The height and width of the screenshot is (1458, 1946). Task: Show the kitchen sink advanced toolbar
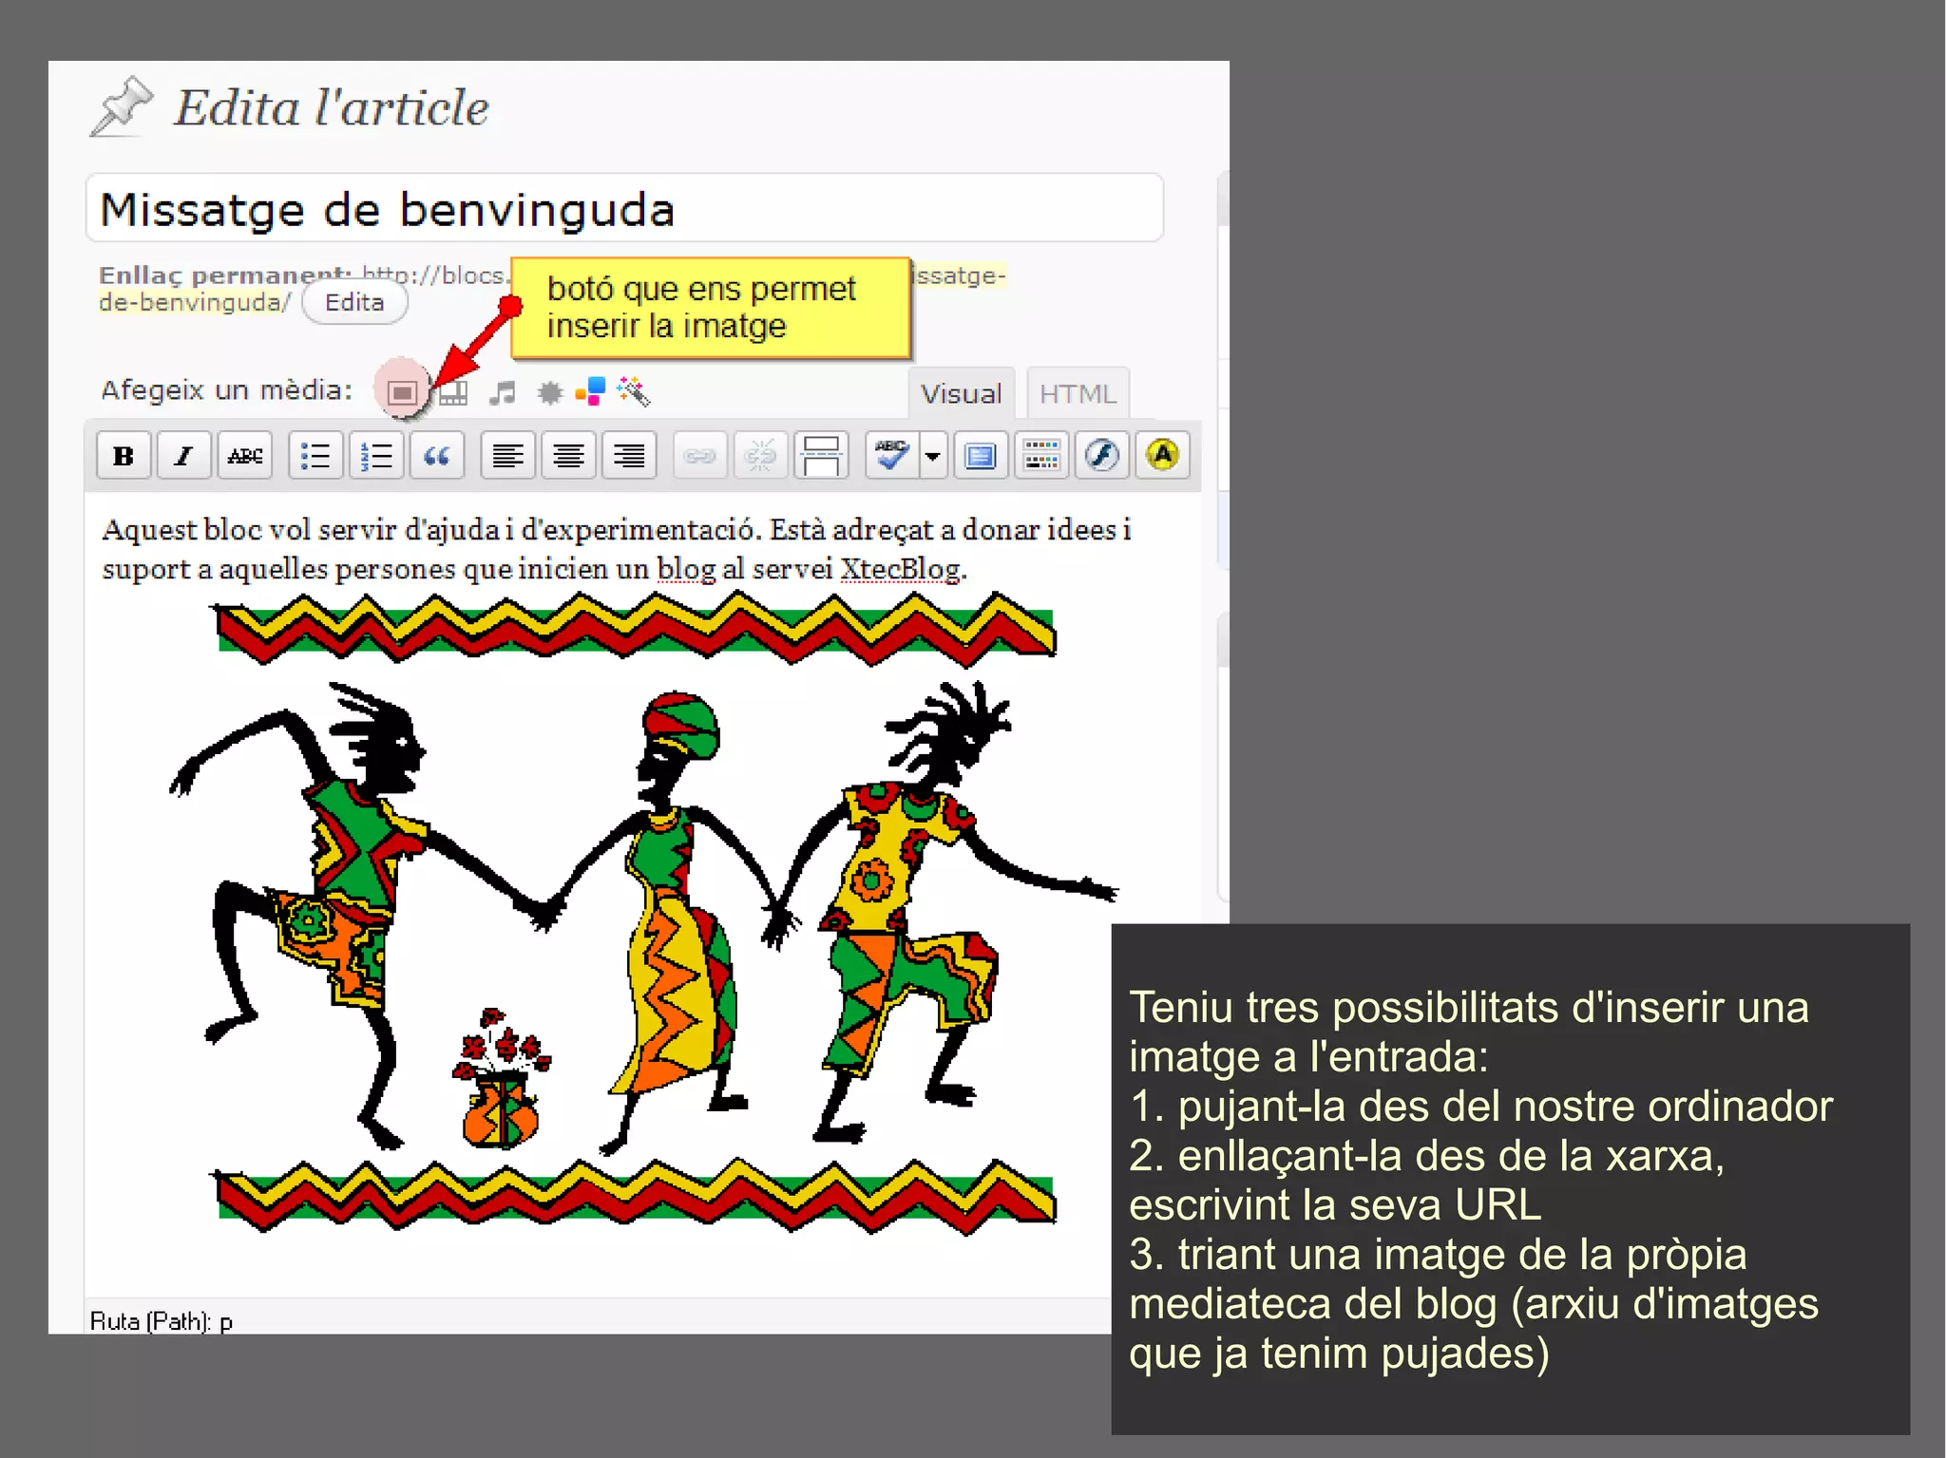(x=1041, y=456)
